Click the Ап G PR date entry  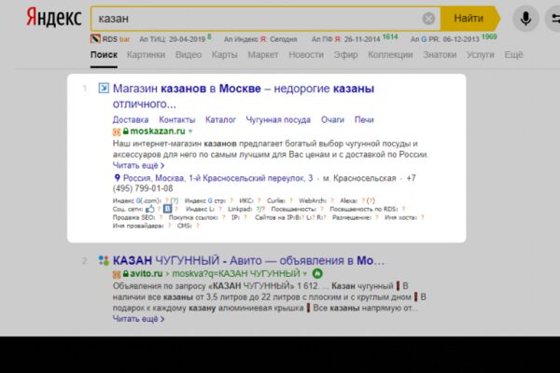coord(454,38)
